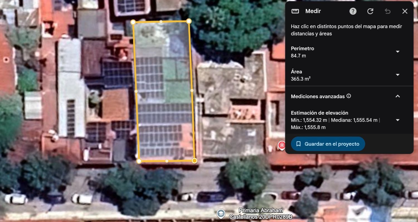This screenshot has height=222, width=418.
Task: Click the bookmark icon in Guardar button
Action: [x=298, y=144]
